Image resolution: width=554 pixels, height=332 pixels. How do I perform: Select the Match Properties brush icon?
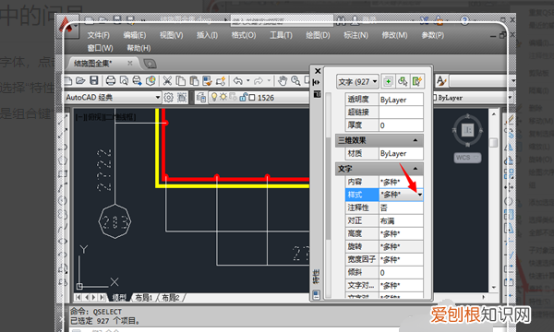(207, 81)
